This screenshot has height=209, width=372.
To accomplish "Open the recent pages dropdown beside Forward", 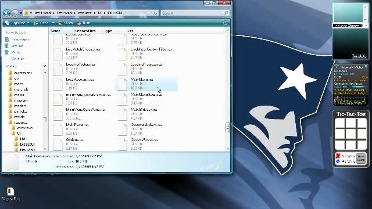I will [x=21, y=13].
